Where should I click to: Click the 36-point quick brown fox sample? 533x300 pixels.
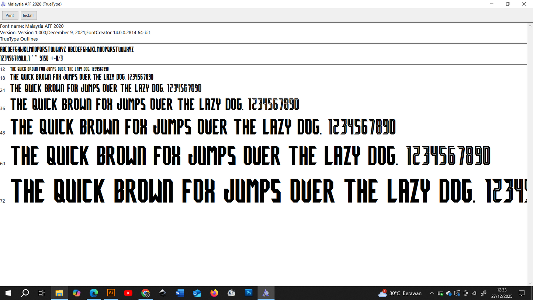pos(155,104)
